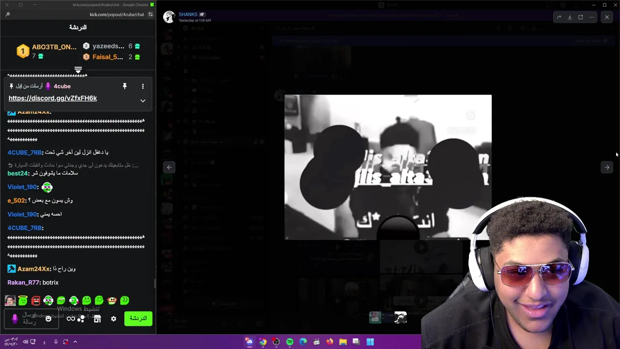Screen dimensions: 620x349
Task: Open the emoji picker smiley icon
Action: [48, 318]
